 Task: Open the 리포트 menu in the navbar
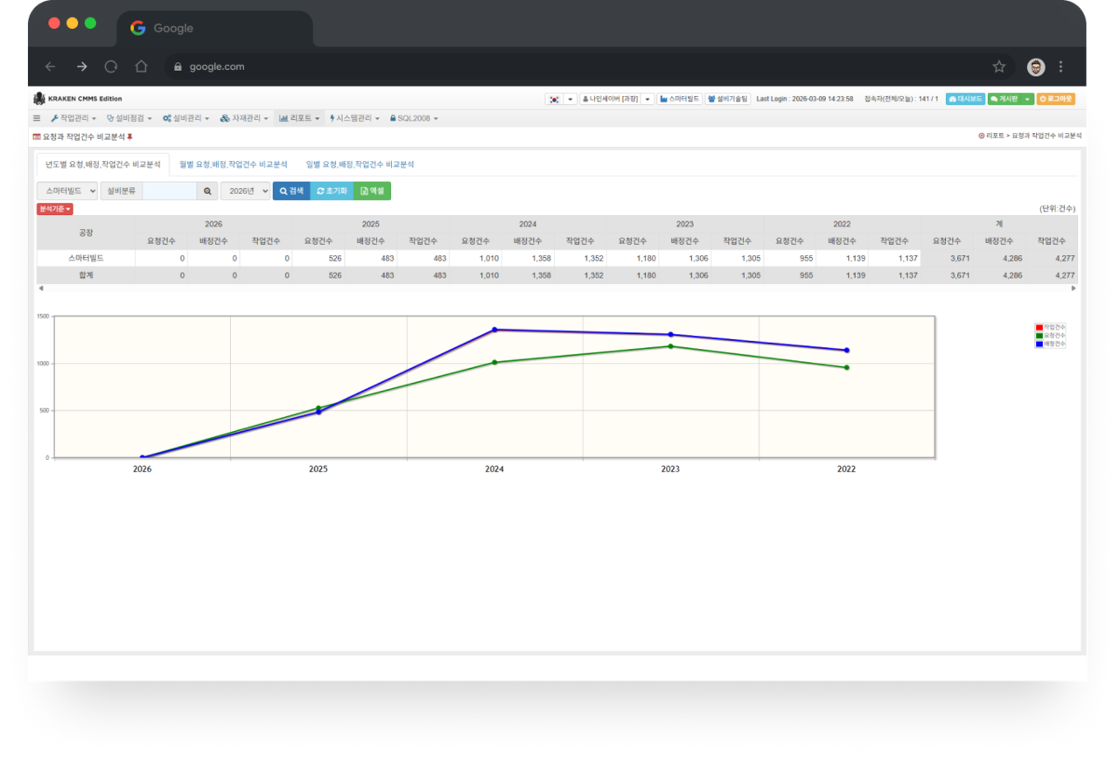(300, 118)
